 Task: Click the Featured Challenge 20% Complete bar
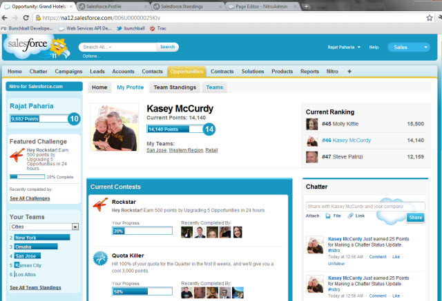(28, 177)
